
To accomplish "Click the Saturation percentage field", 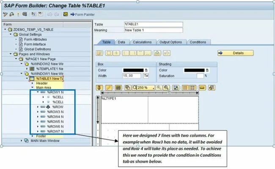I will [200, 76].
